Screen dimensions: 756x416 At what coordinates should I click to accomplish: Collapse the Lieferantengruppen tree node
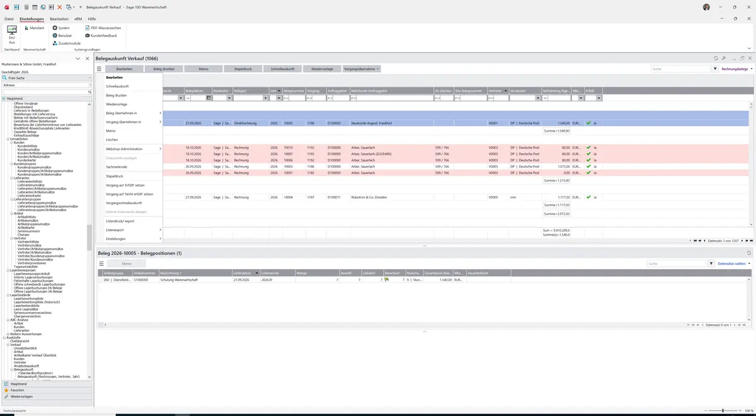click(12, 199)
